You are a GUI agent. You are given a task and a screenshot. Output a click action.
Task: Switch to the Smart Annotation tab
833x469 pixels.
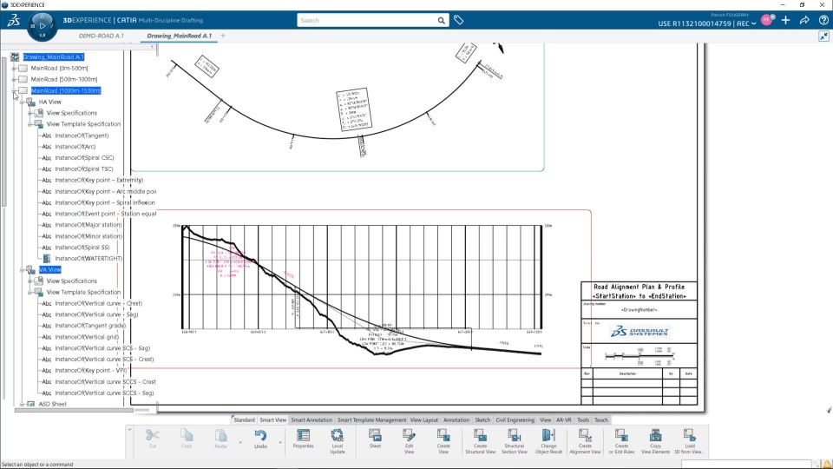312,420
